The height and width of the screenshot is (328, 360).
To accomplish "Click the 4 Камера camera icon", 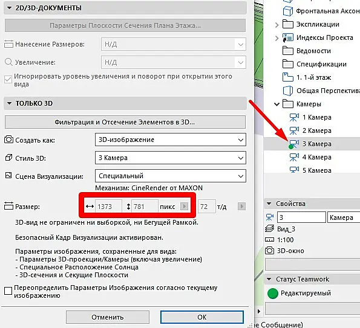I will [x=294, y=157].
